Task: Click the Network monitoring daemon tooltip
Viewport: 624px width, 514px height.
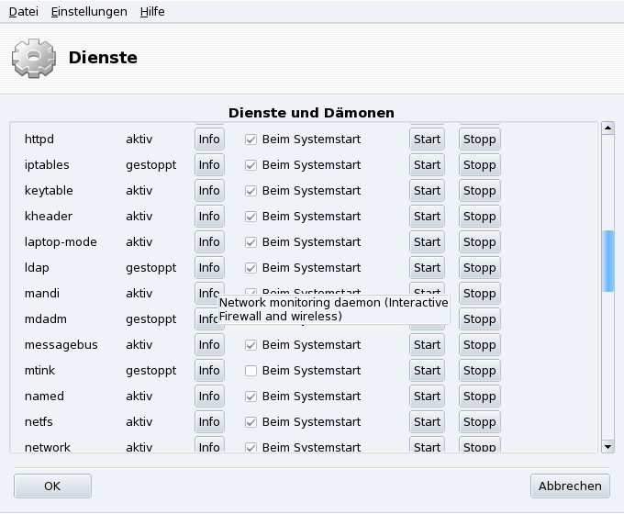Action: [334, 309]
